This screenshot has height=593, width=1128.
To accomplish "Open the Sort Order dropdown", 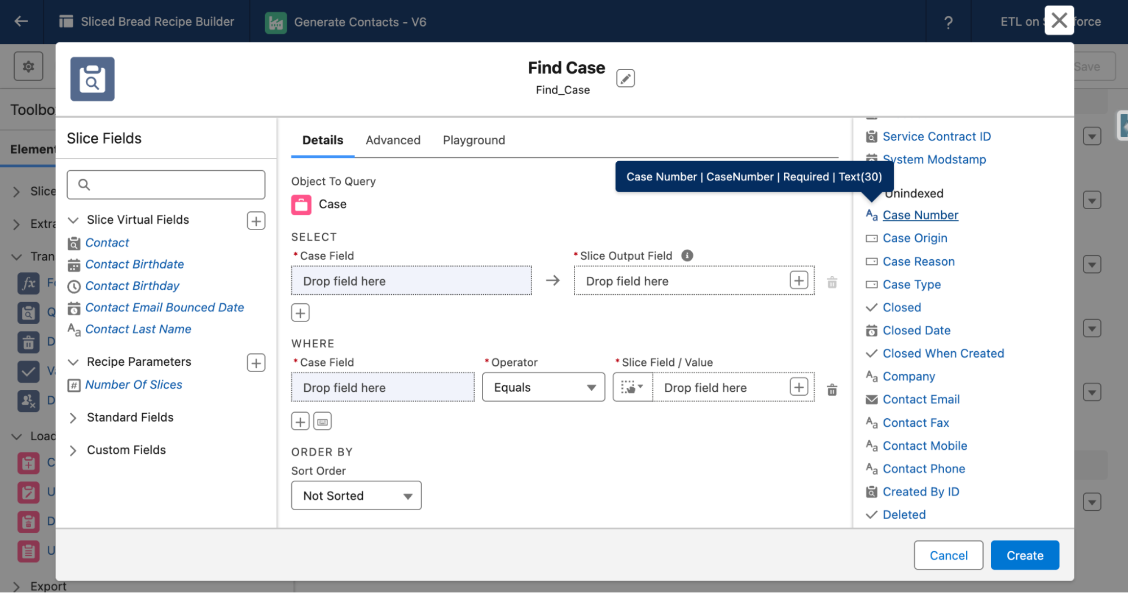I will pos(356,495).
